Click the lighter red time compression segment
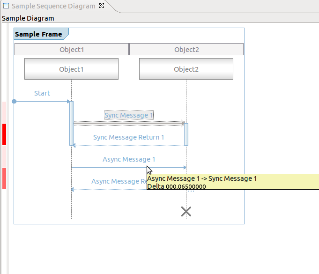Screen dimensions: 319x274 pos(4,178)
